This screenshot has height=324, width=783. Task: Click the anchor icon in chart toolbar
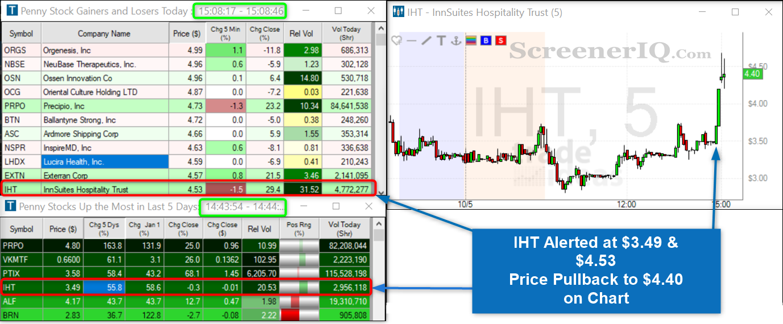(x=455, y=40)
